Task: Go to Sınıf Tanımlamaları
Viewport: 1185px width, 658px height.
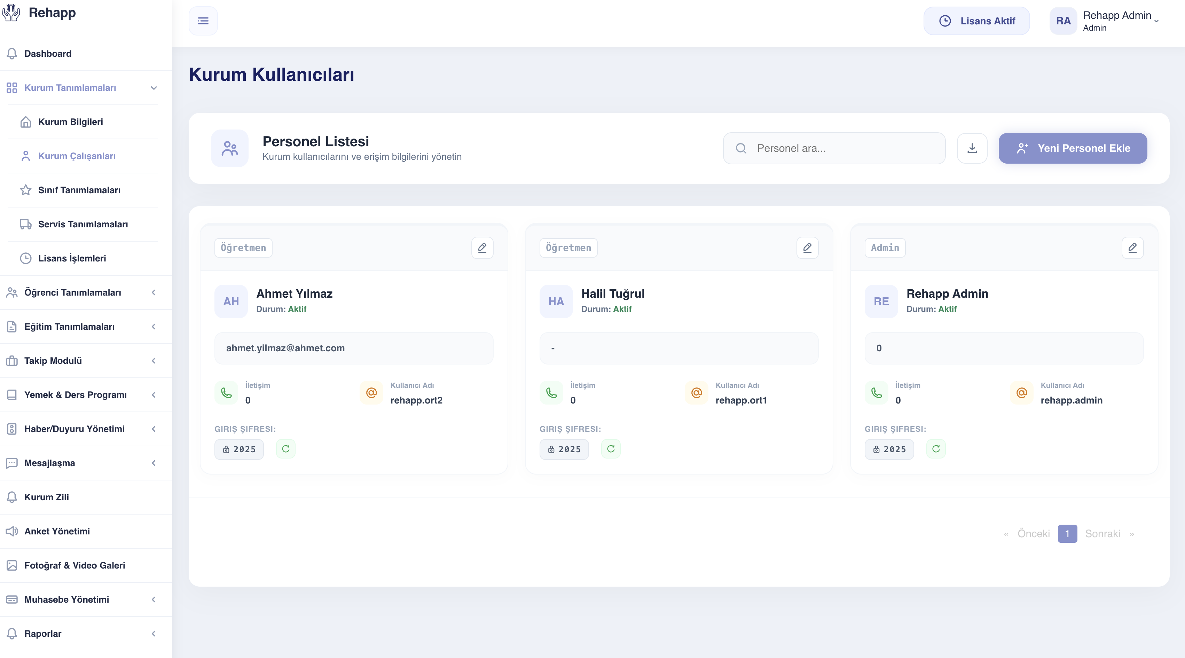Action: [83, 190]
